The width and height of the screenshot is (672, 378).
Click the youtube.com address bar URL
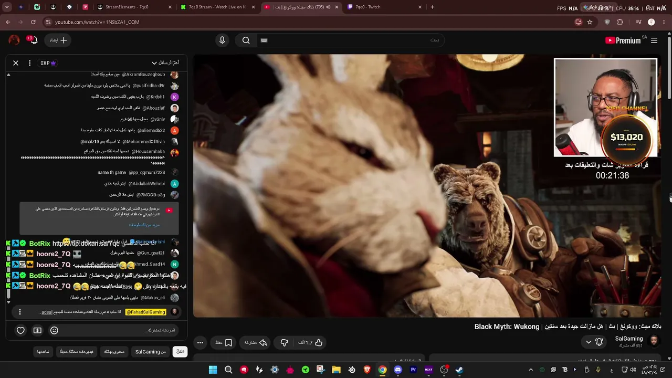(97, 22)
